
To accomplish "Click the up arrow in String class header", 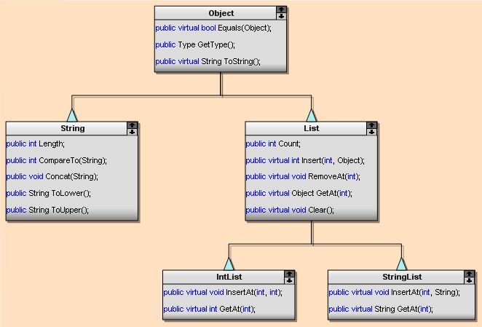I will (133, 125).
